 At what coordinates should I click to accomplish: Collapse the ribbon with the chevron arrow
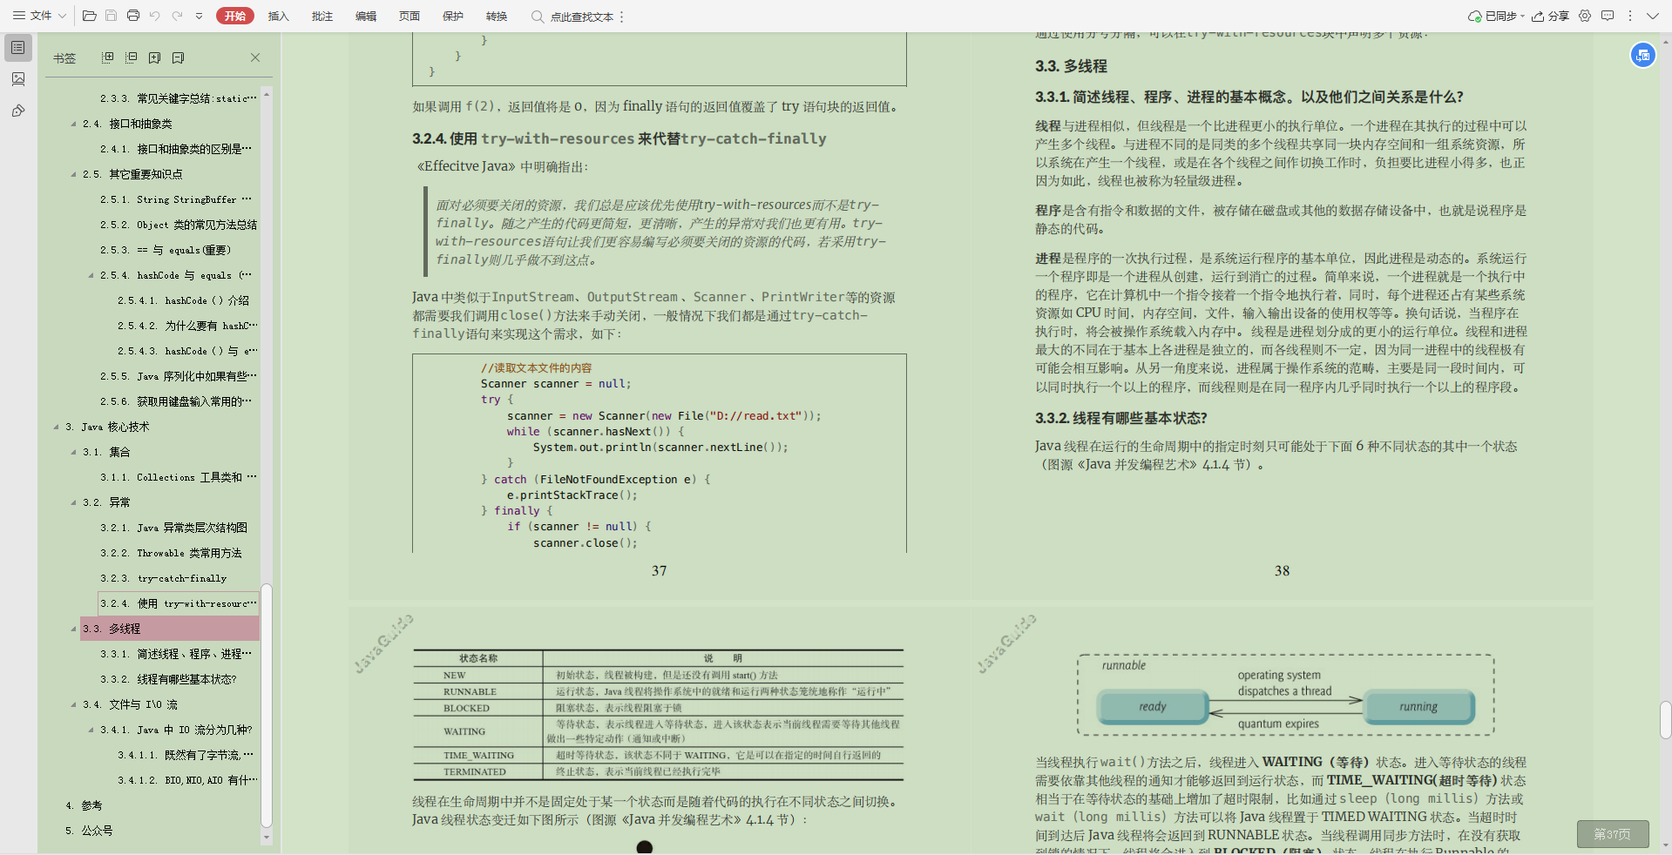click(1653, 16)
